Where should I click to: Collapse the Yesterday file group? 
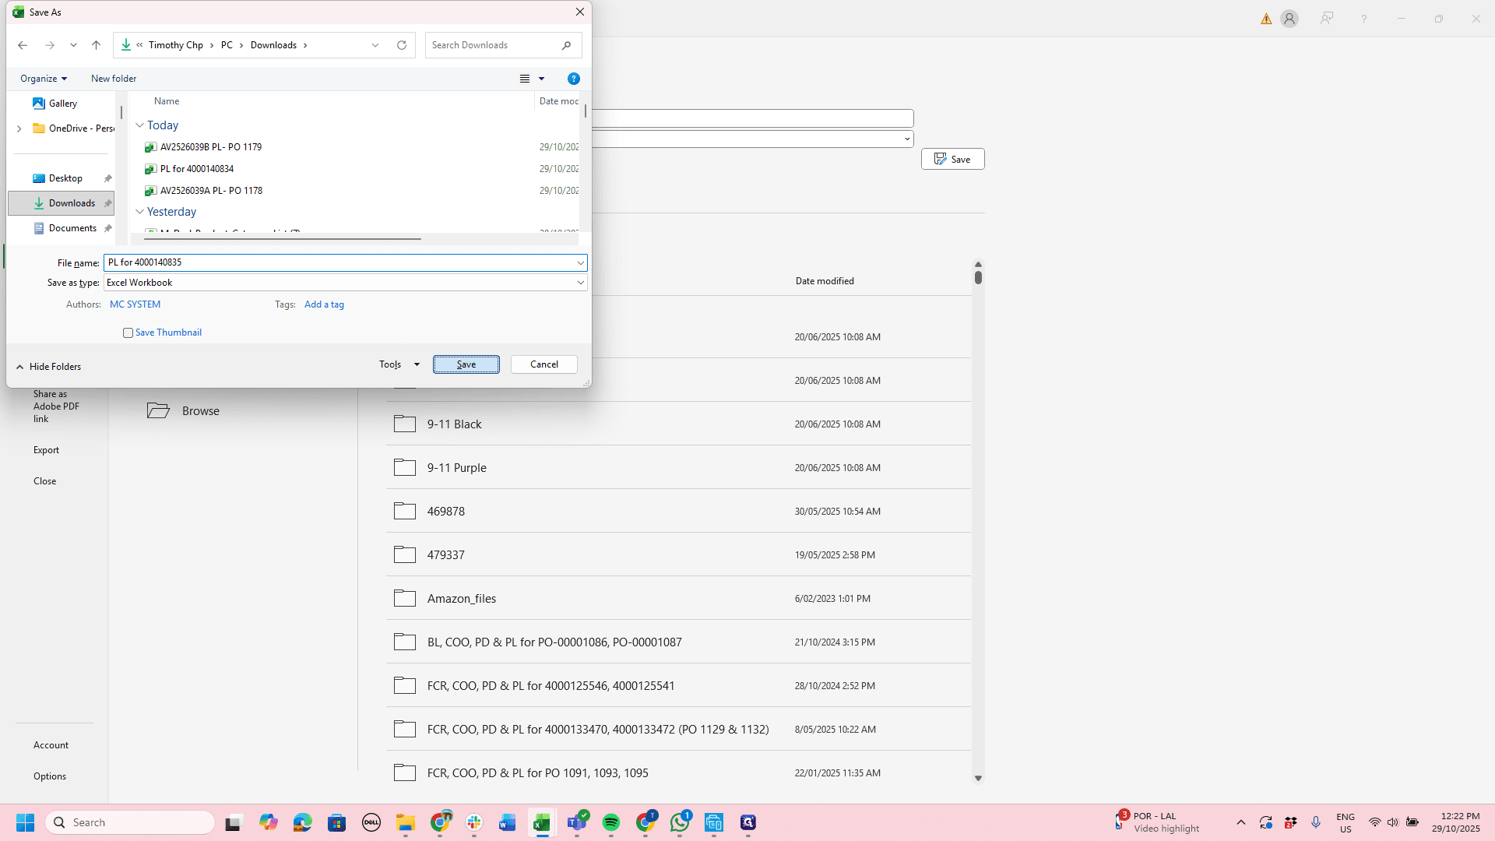coord(139,212)
